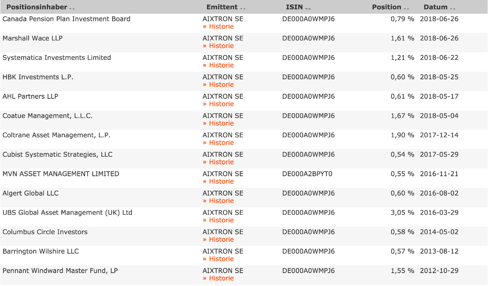The image size is (488, 286).
Task: Click sort arrows beside Datum header
Action: coord(453,8)
